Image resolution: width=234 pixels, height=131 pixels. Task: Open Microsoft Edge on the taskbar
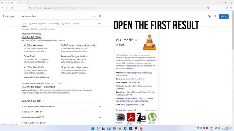coord(125,128)
